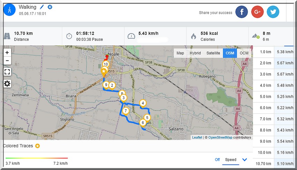
Task: Click the 10.70 km distance value
Action: point(23,33)
